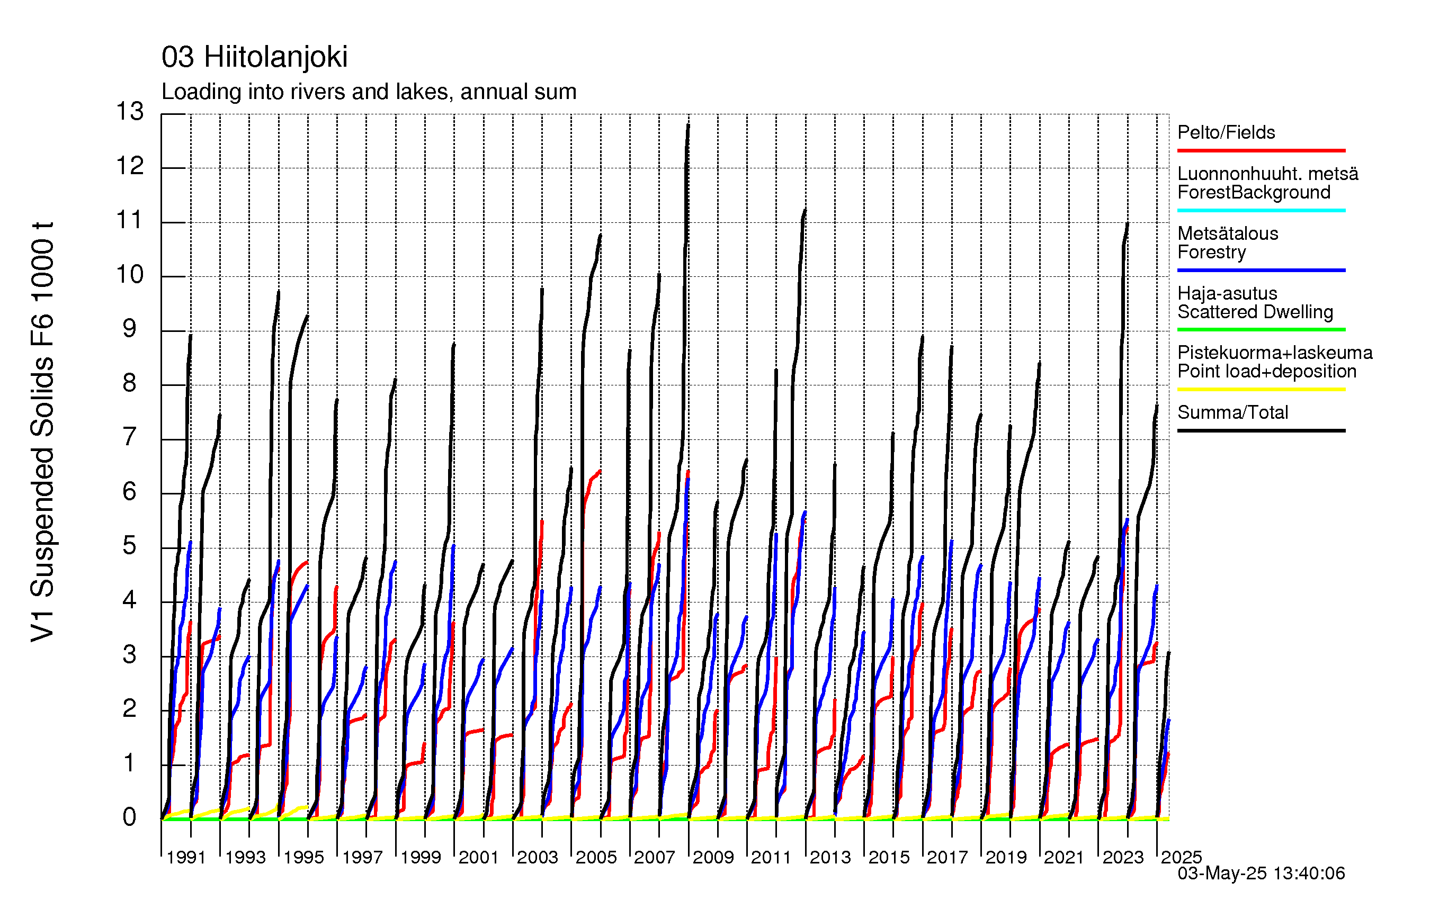The width and height of the screenshot is (1430, 900).
Task: Click the 'Luonnonhuuht. metsä' legend text
Action: pyautogui.click(x=1268, y=174)
